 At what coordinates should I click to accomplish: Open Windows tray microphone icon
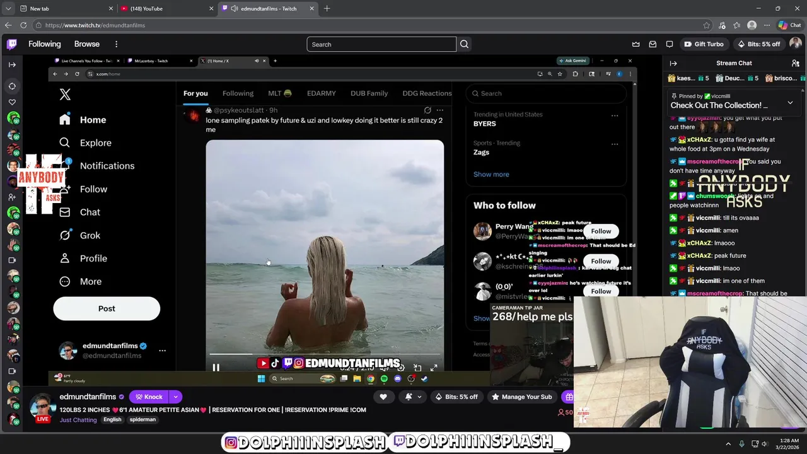(x=741, y=444)
